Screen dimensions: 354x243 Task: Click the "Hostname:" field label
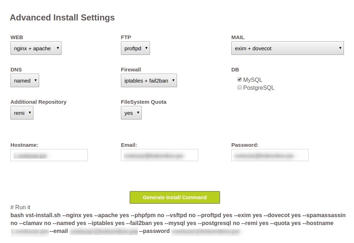click(x=24, y=145)
